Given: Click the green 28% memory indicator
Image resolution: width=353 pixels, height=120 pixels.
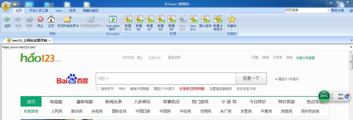Looking at the screenshot, I should 324,96.
